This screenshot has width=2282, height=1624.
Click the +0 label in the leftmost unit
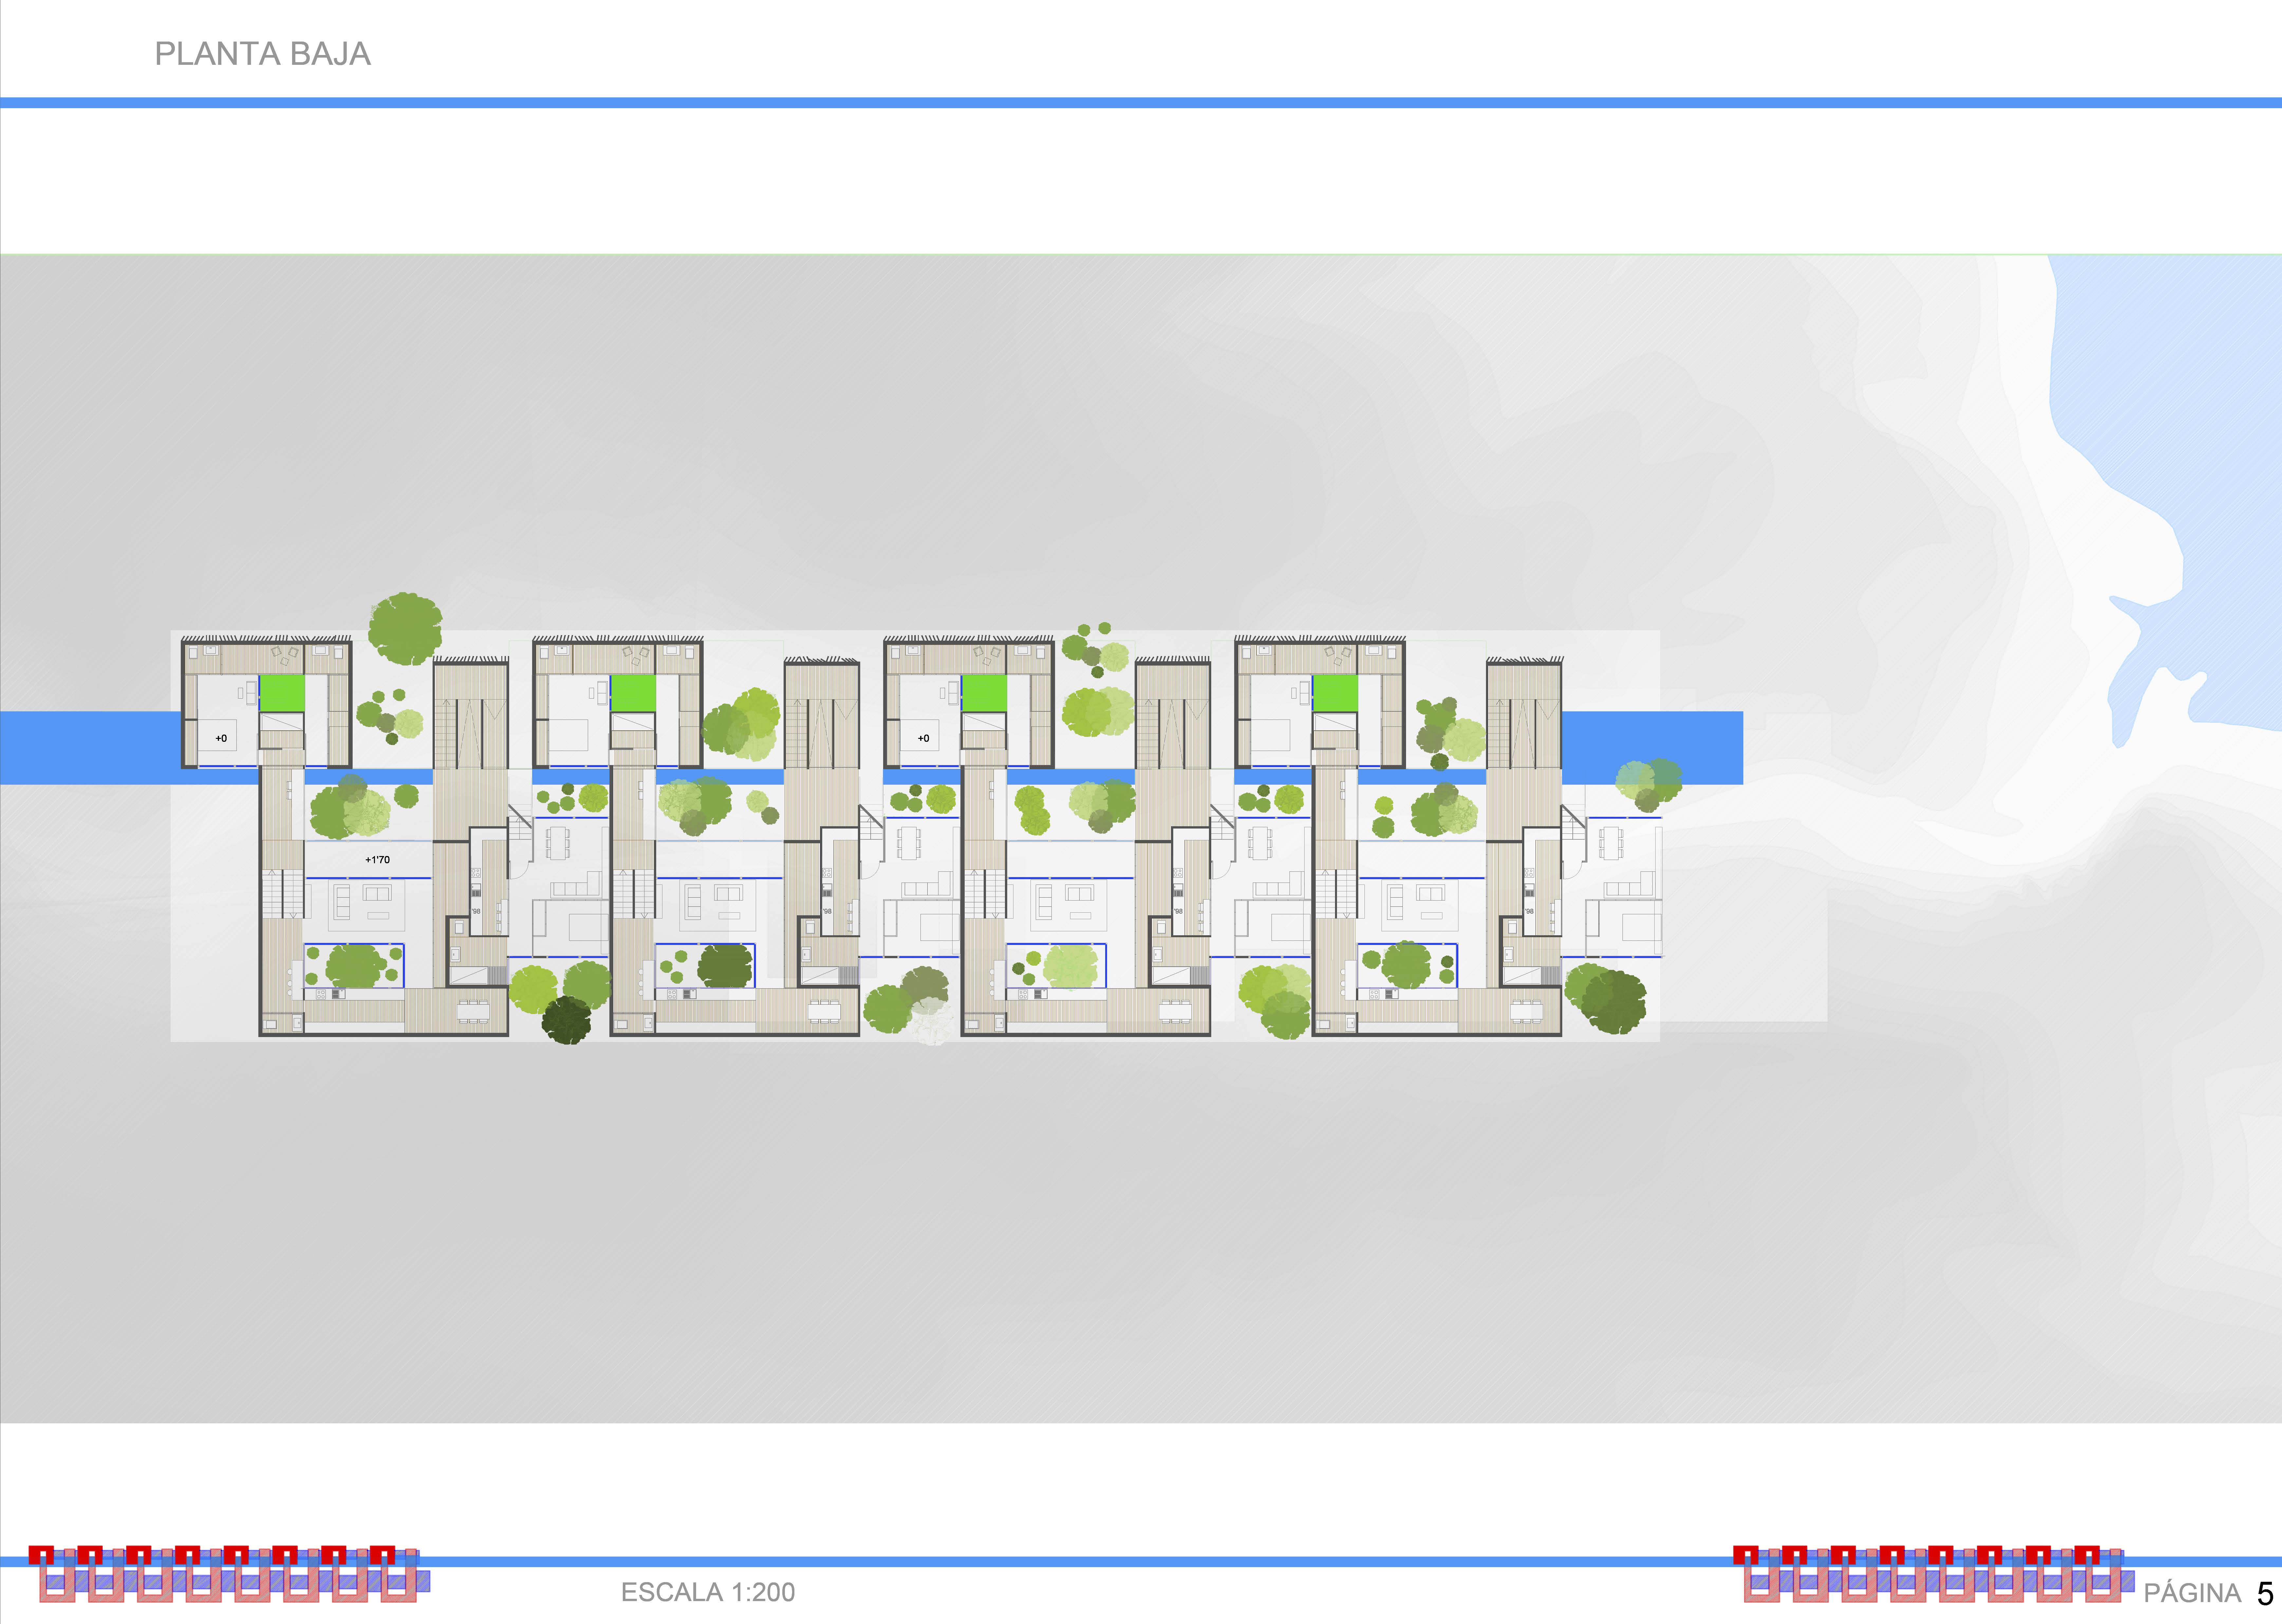pyautogui.click(x=221, y=738)
